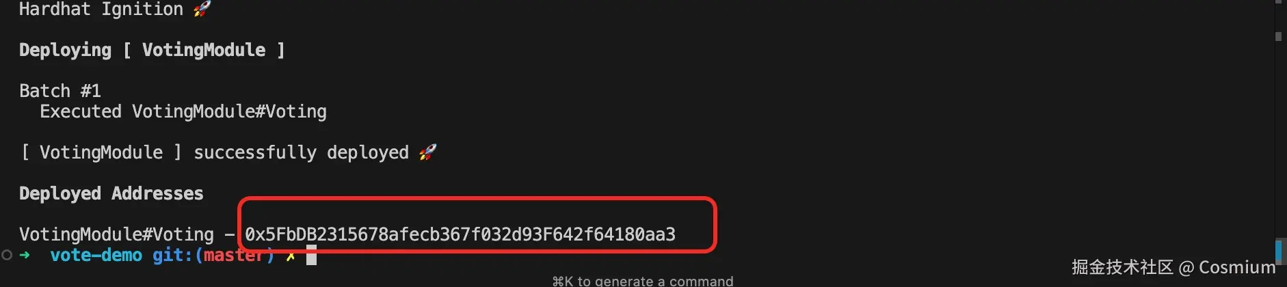Click the 掘金技术社区 @ Cosmium watermark

(1173, 267)
